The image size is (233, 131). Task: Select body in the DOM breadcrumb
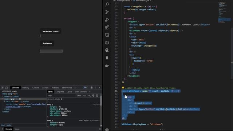click(9, 125)
